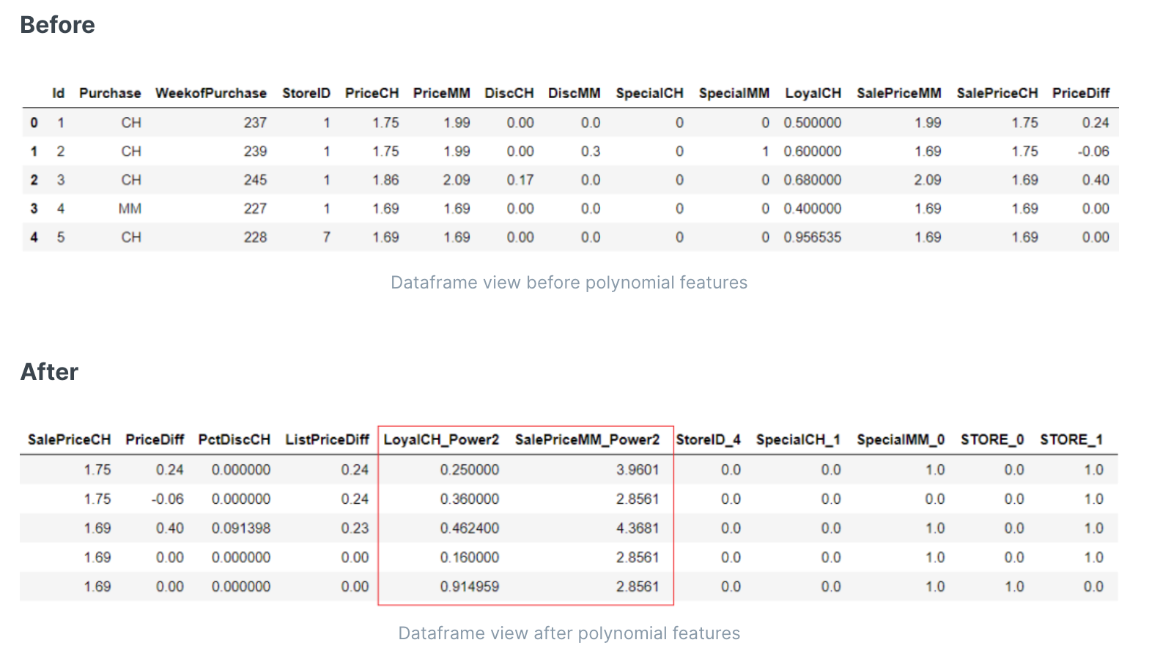Click the "After" section heading
The height and width of the screenshot is (659, 1149).
tap(49, 372)
